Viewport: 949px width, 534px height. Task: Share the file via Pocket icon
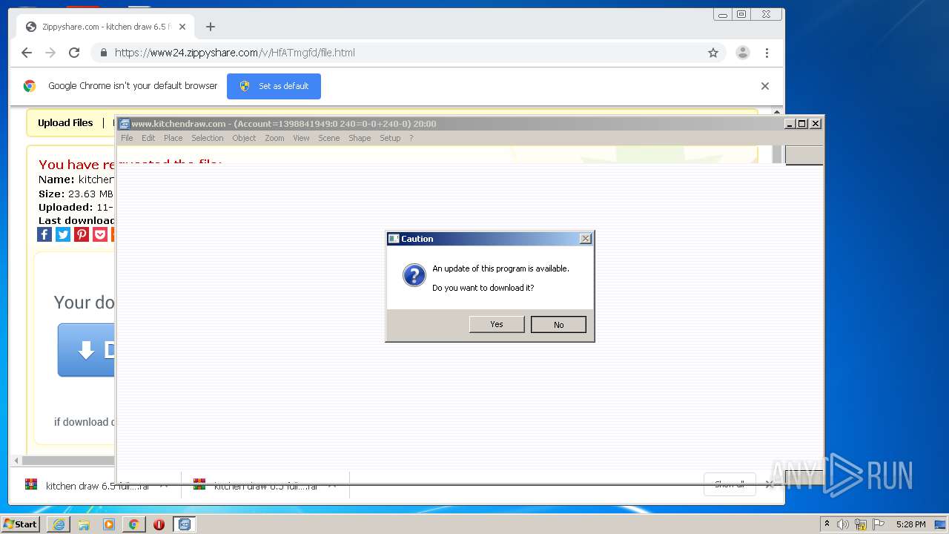point(100,234)
